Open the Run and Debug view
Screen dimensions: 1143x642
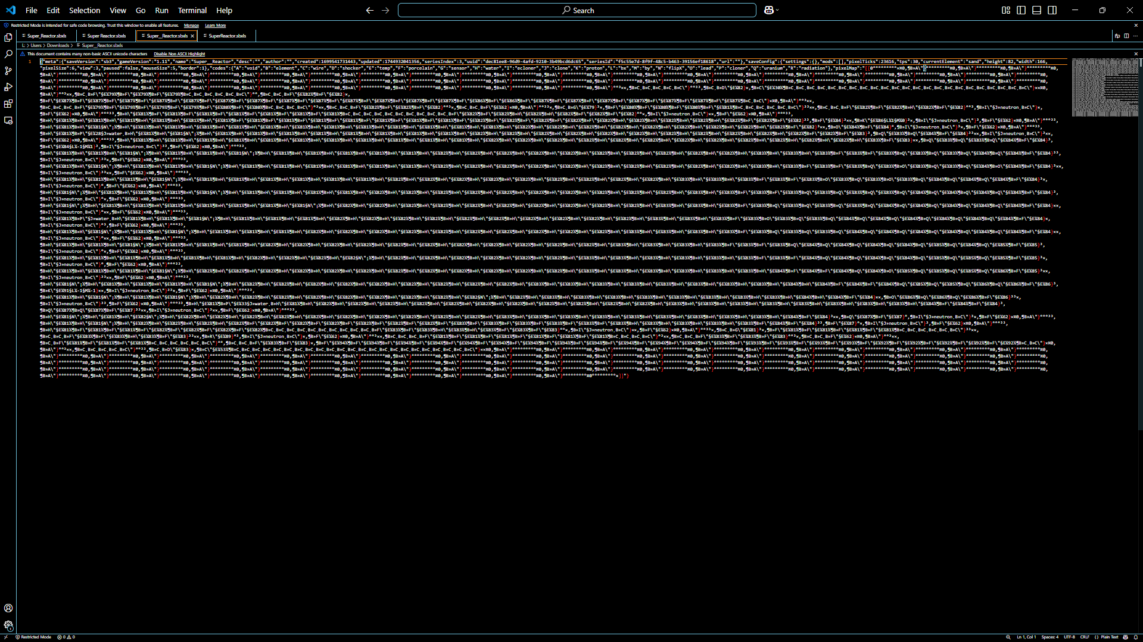pos(8,87)
